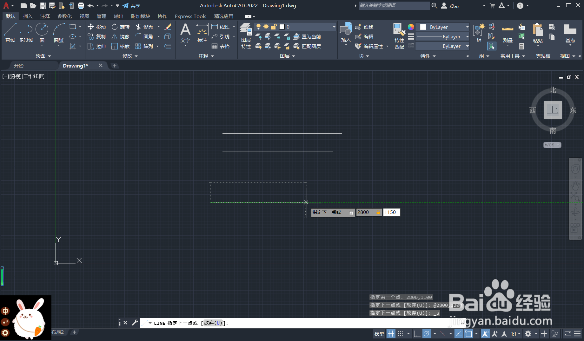This screenshot has width=584, height=341.
Task: Click the ByLayer white color swatch
Action: (x=423, y=27)
